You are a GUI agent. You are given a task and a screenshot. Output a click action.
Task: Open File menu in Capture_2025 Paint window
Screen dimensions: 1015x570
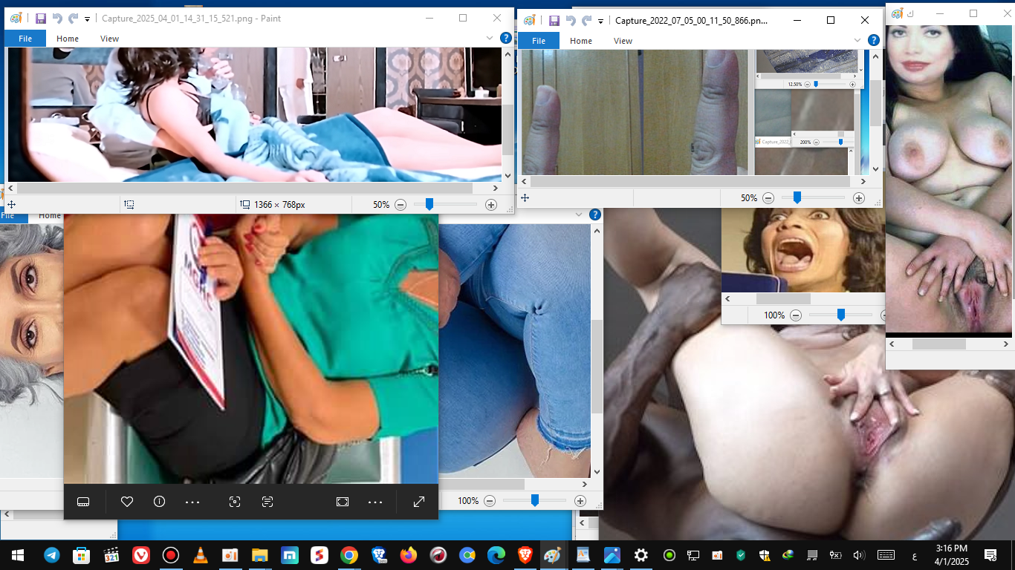click(25, 39)
